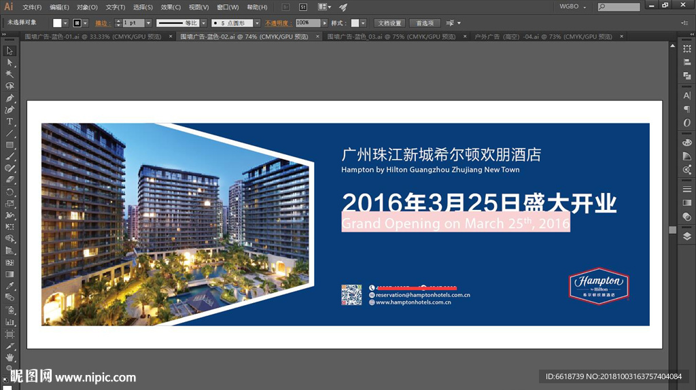Image resolution: width=696 pixels, height=390 pixels.
Task: Click the 首选项 button
Action: click(425, 23)
